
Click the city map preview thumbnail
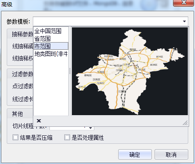[130, 71]
